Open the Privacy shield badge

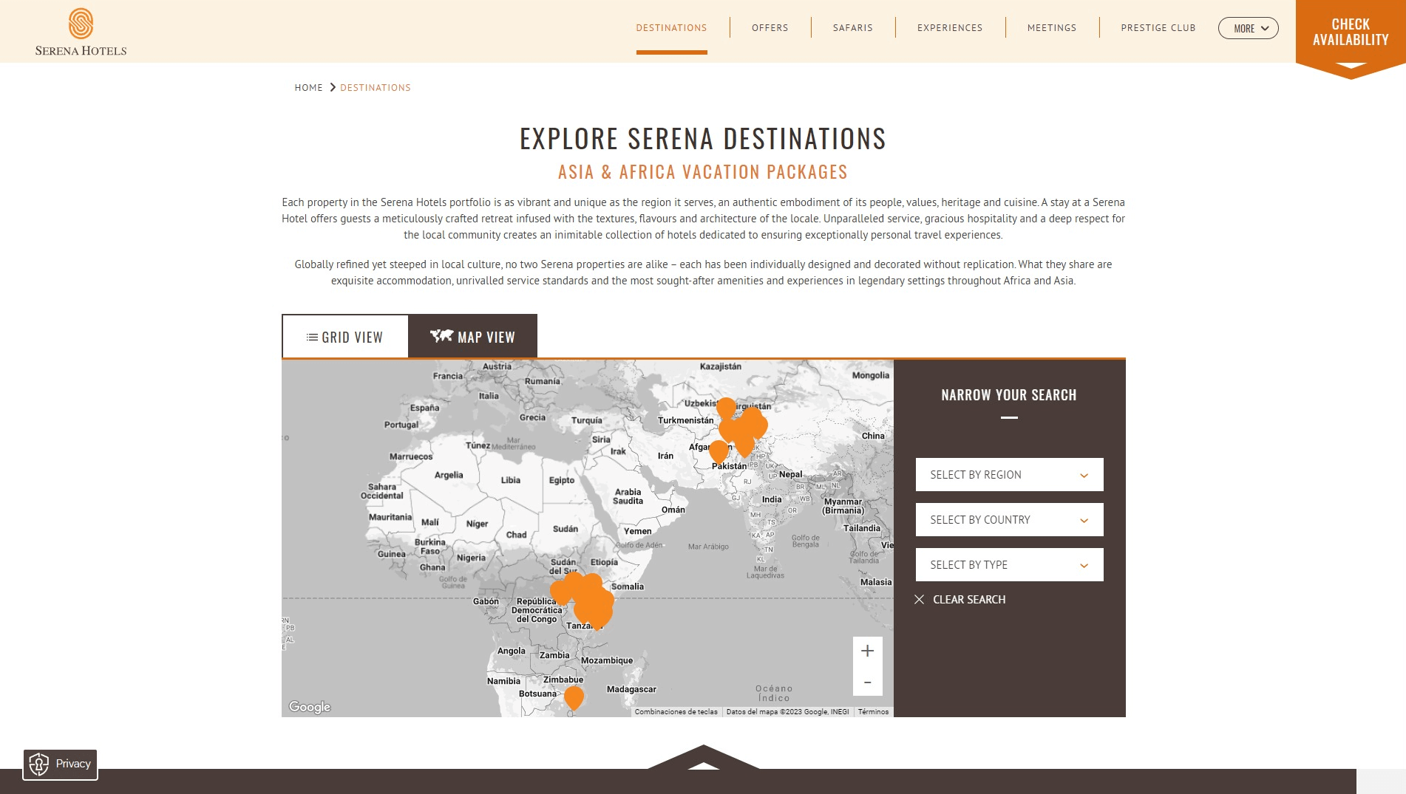61,764
